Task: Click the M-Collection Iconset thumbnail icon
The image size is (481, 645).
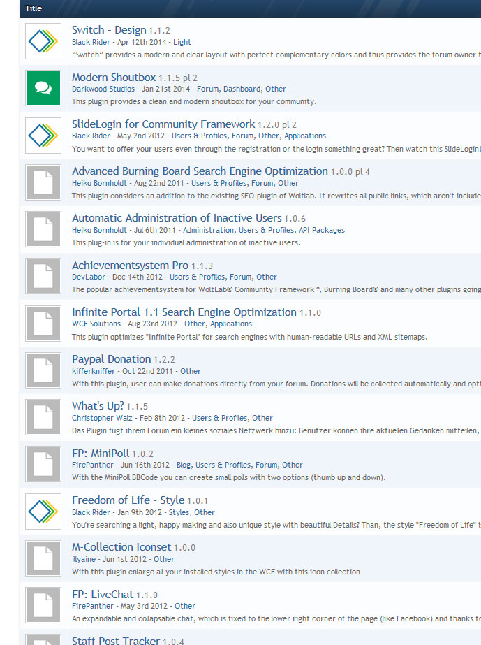Action: pos(43,558)
